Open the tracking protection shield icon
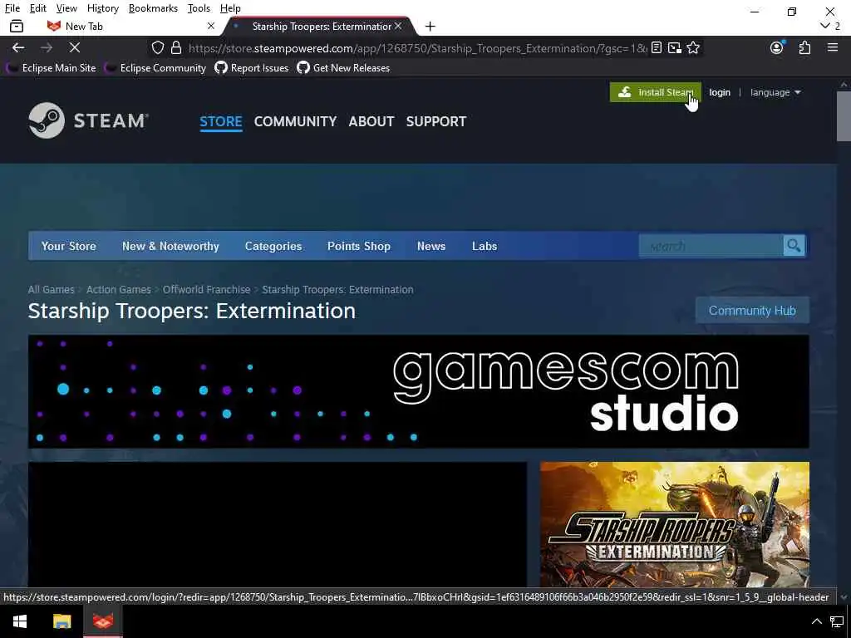Screen dimensions: 851x638 157,47
